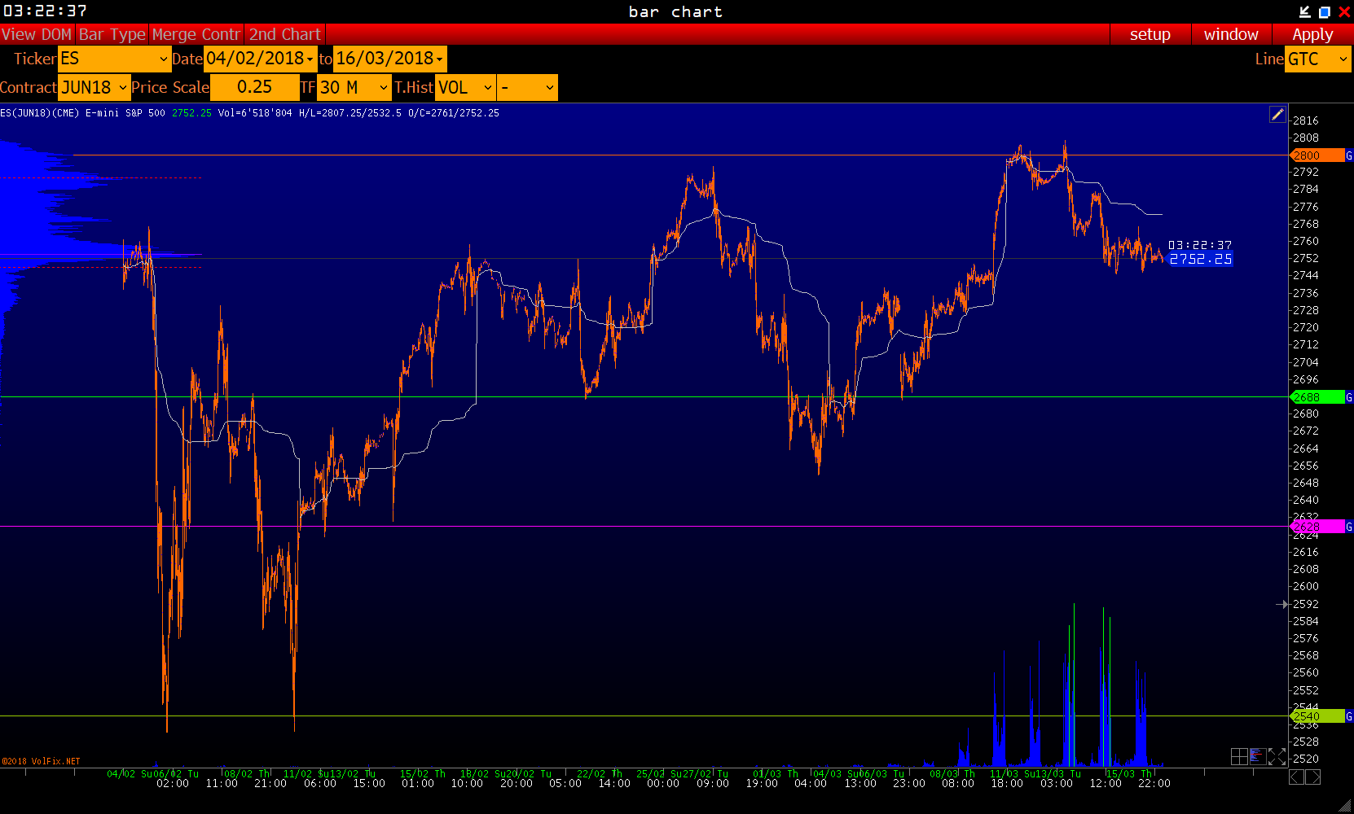
Task: Open the View DOM menu
Action: pyautogui.click(x=37, y=34)
